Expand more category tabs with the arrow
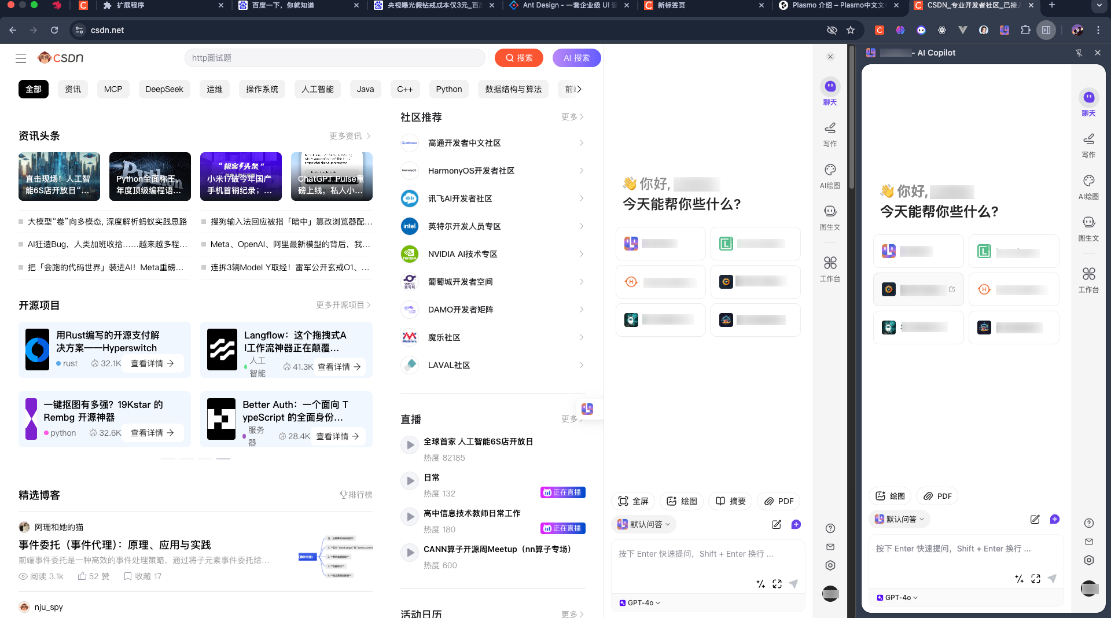Image resolution: width=1111 pixels, height=618 pixels. coord(579,89)
